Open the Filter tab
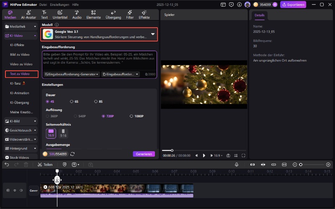 click(x=130, y=15)
